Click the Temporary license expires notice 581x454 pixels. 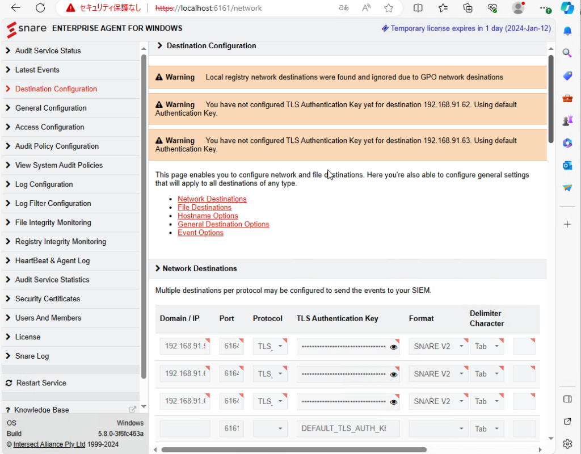click(466, 28)
